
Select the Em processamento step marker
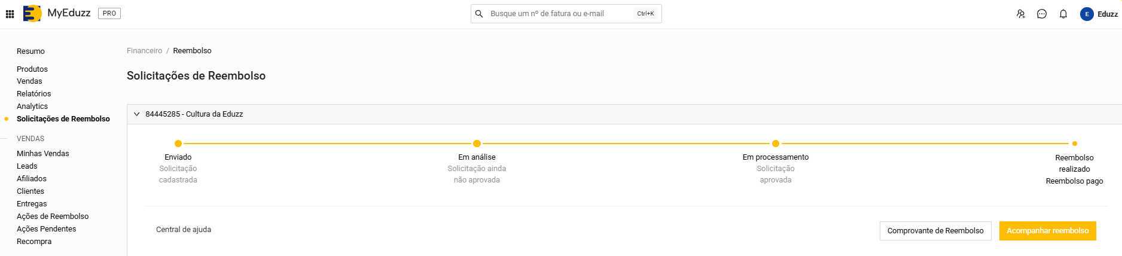776,144
